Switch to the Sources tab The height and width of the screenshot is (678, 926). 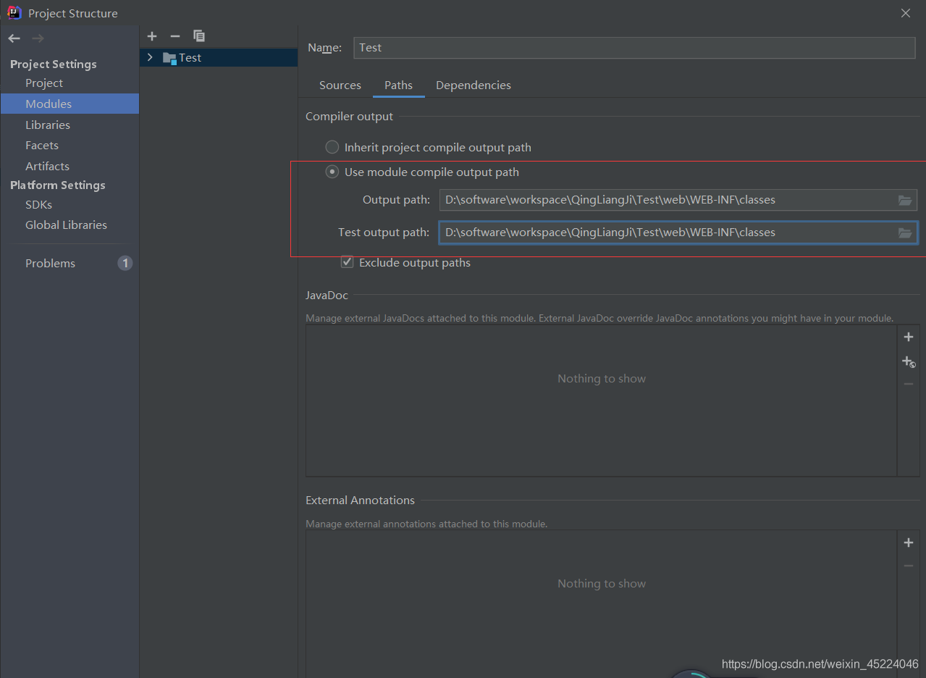340,85
